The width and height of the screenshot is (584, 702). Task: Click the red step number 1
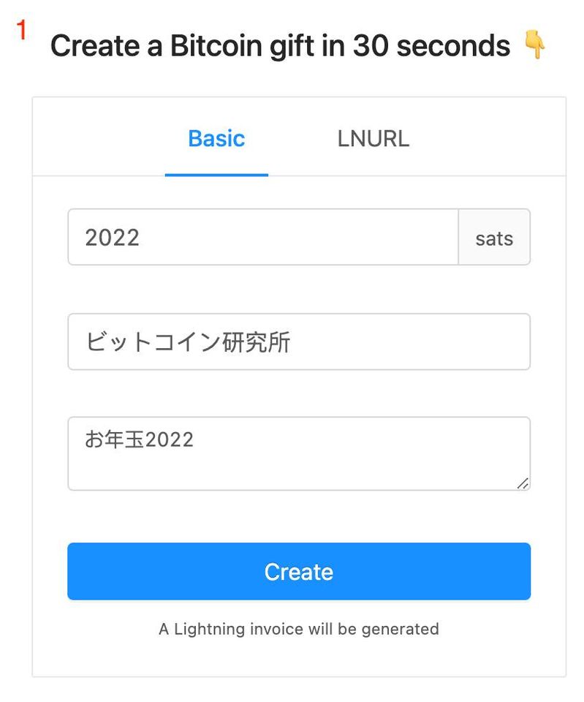pyautogui.click(x=22, y=31)
